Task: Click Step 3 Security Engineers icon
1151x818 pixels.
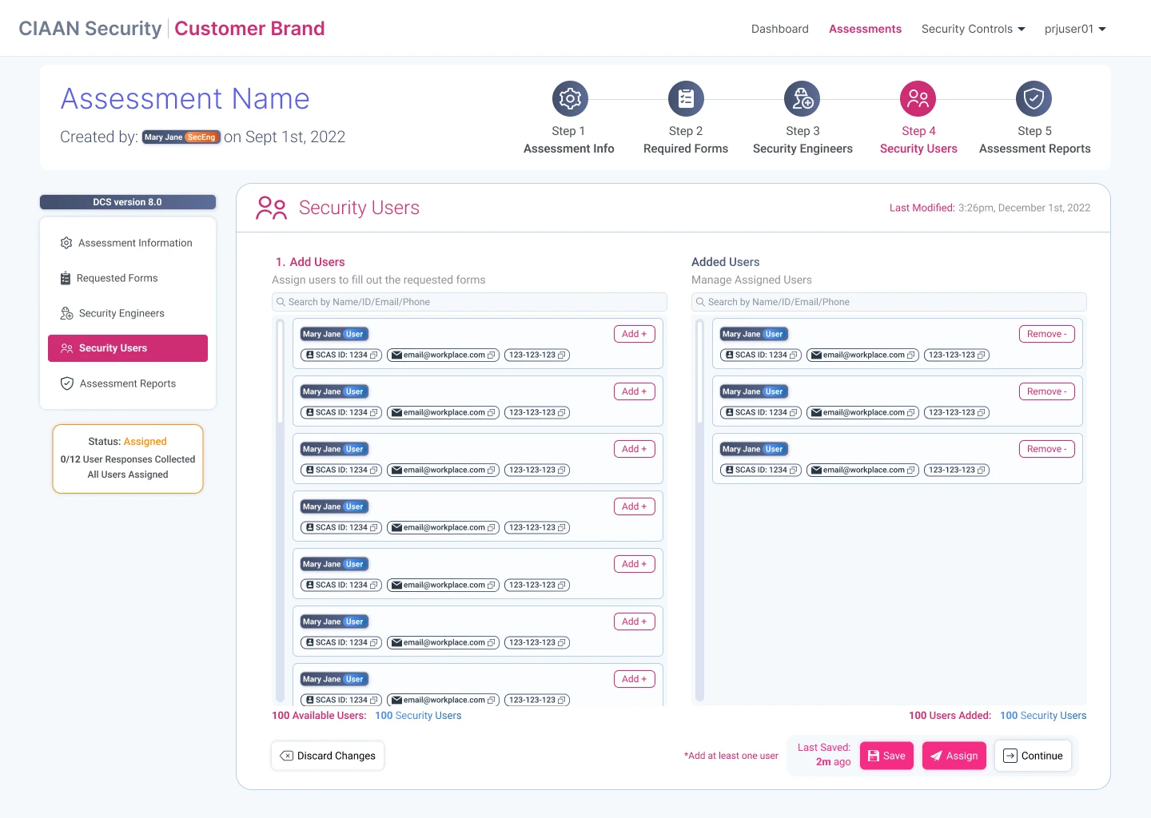Action: pos(802,99)
